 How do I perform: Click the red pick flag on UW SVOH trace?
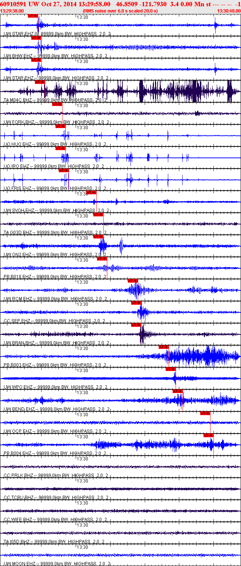(x=92, y=192)
